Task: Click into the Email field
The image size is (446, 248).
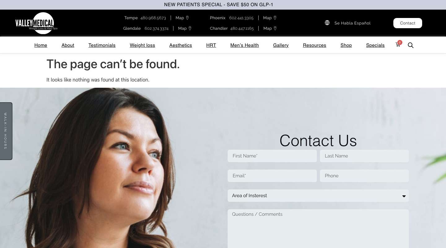Action: tap(272, 176)
